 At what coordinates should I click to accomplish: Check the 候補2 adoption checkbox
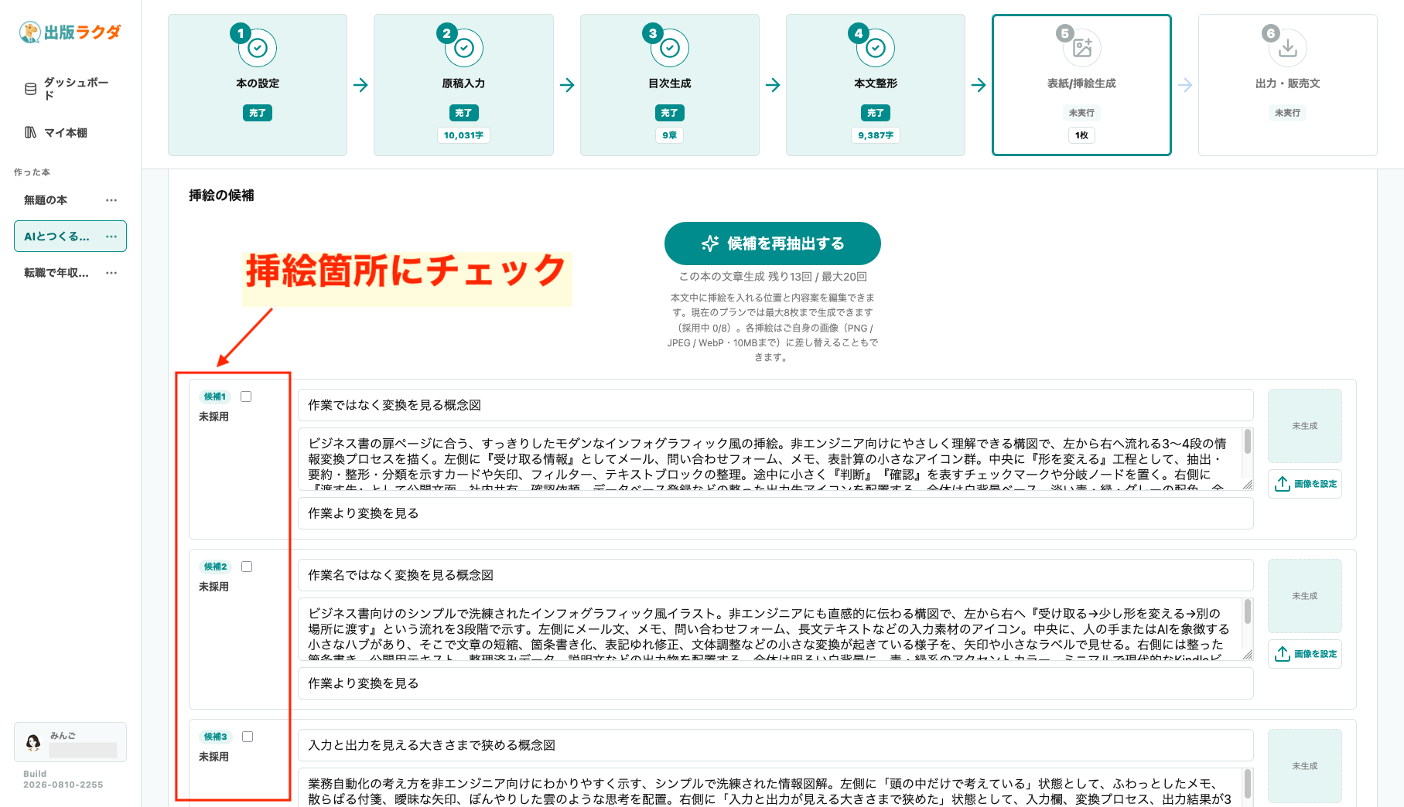tap(247, 567)
